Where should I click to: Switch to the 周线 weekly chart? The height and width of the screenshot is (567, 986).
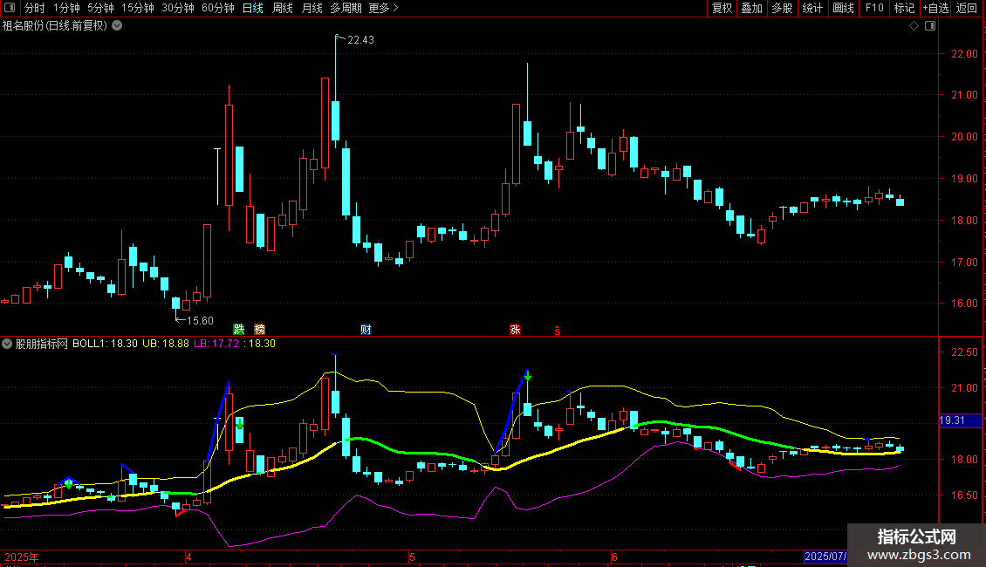283,8
